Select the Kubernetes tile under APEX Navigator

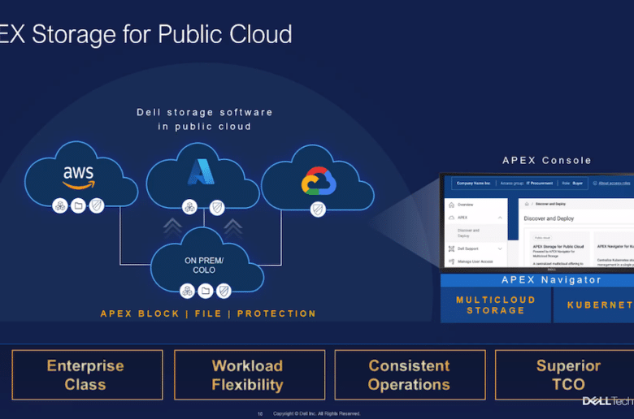point(593,305)
